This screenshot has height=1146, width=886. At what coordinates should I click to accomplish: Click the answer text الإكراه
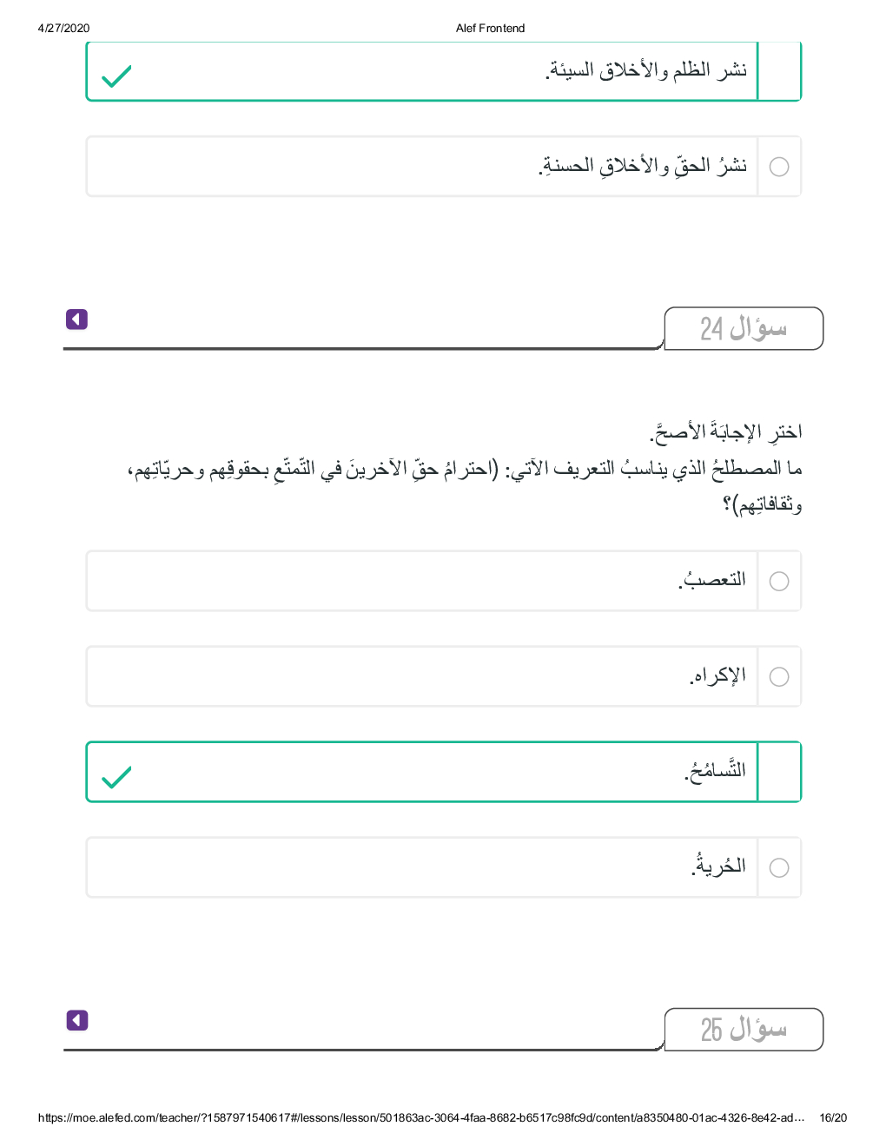(717, 675)
